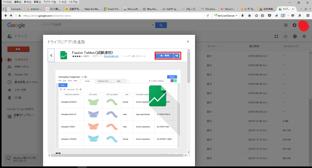This screenshot has width=312, height=168.
Task: Expand the マイドライブ folder tree arrow
Action: (x=5, y=60)
